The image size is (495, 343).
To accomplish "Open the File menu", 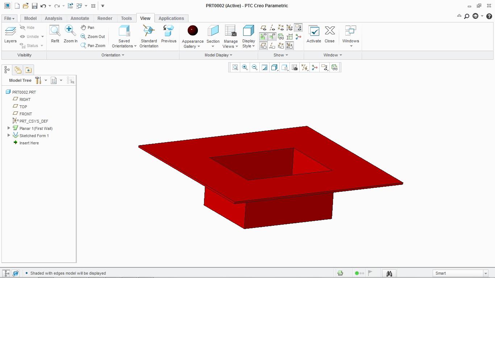I will tap(9, 18).
